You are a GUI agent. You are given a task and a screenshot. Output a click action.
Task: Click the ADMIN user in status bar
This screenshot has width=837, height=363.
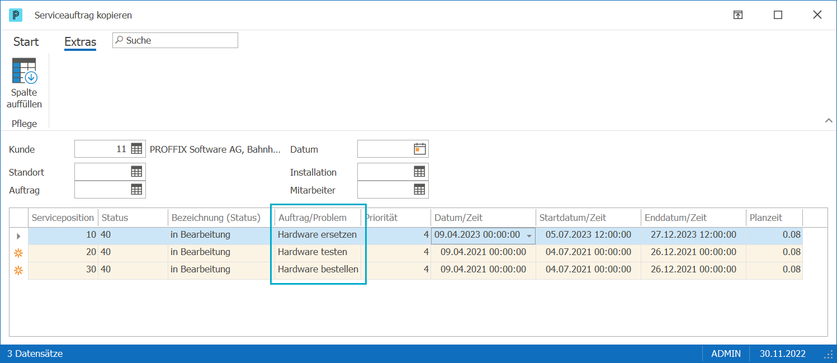[x=726, y=353]
